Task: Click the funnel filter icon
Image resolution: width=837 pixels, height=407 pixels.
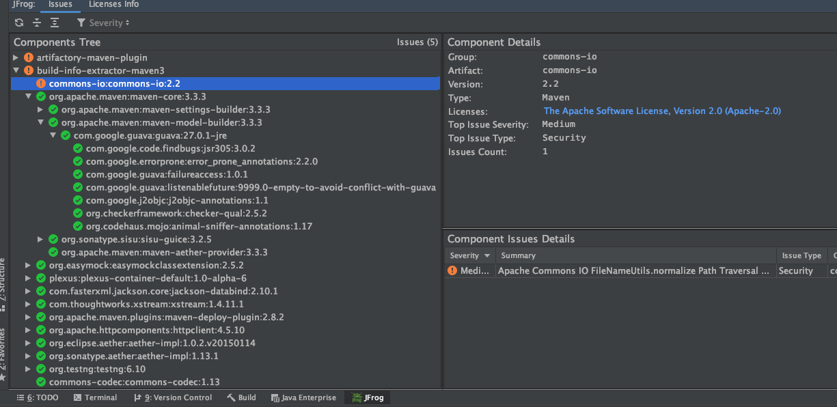Action: tap(81, 23)
